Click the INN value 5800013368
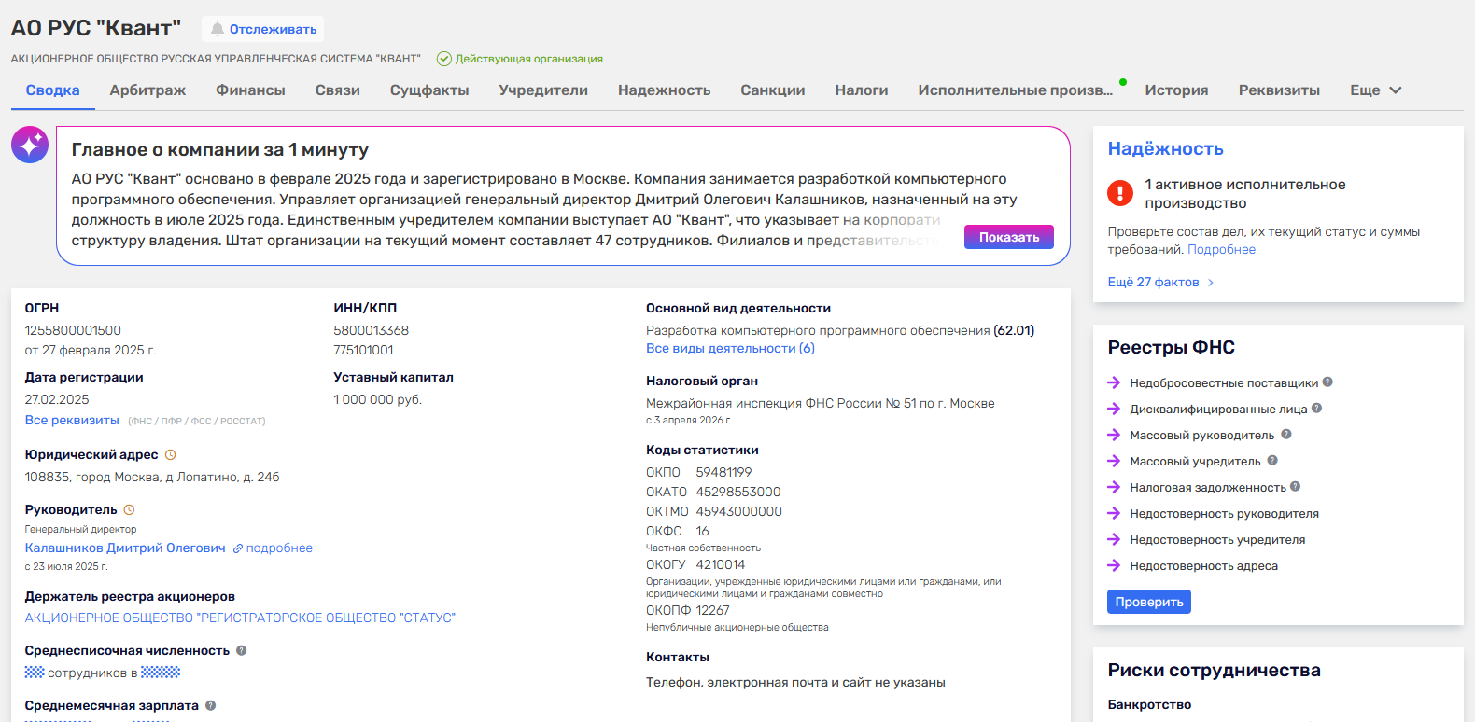 (x=371, y=330)
